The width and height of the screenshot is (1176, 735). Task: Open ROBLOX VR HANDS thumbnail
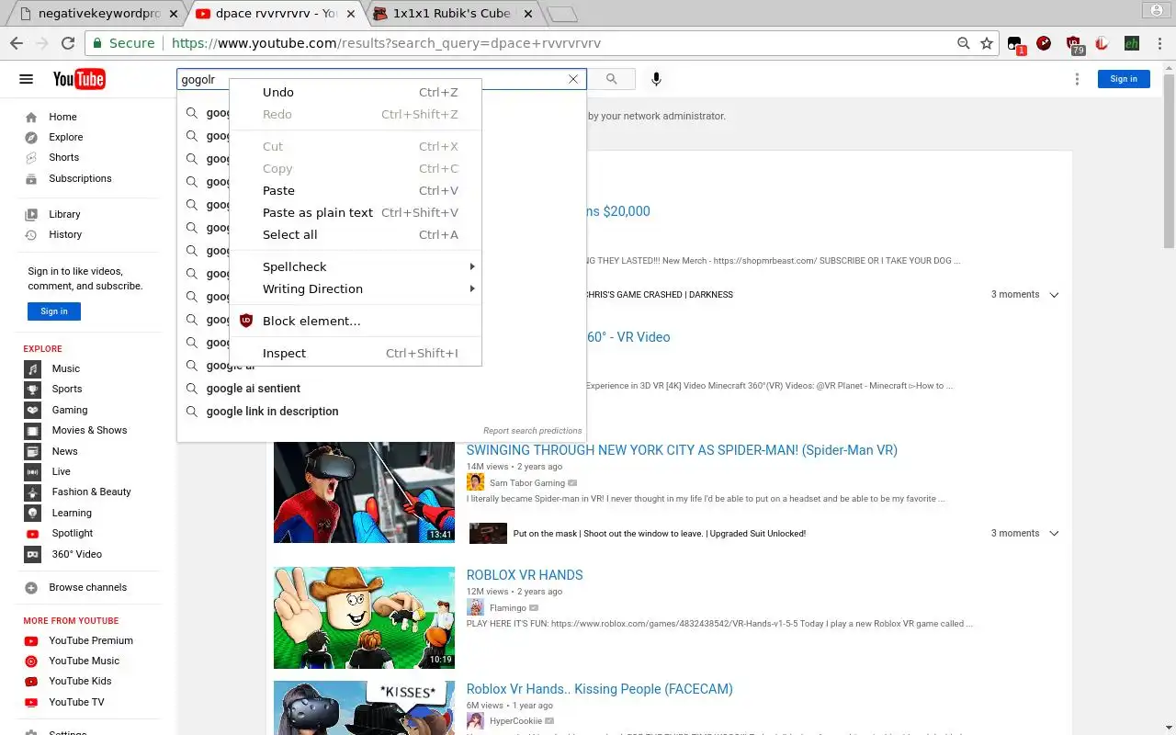(364, 617)
